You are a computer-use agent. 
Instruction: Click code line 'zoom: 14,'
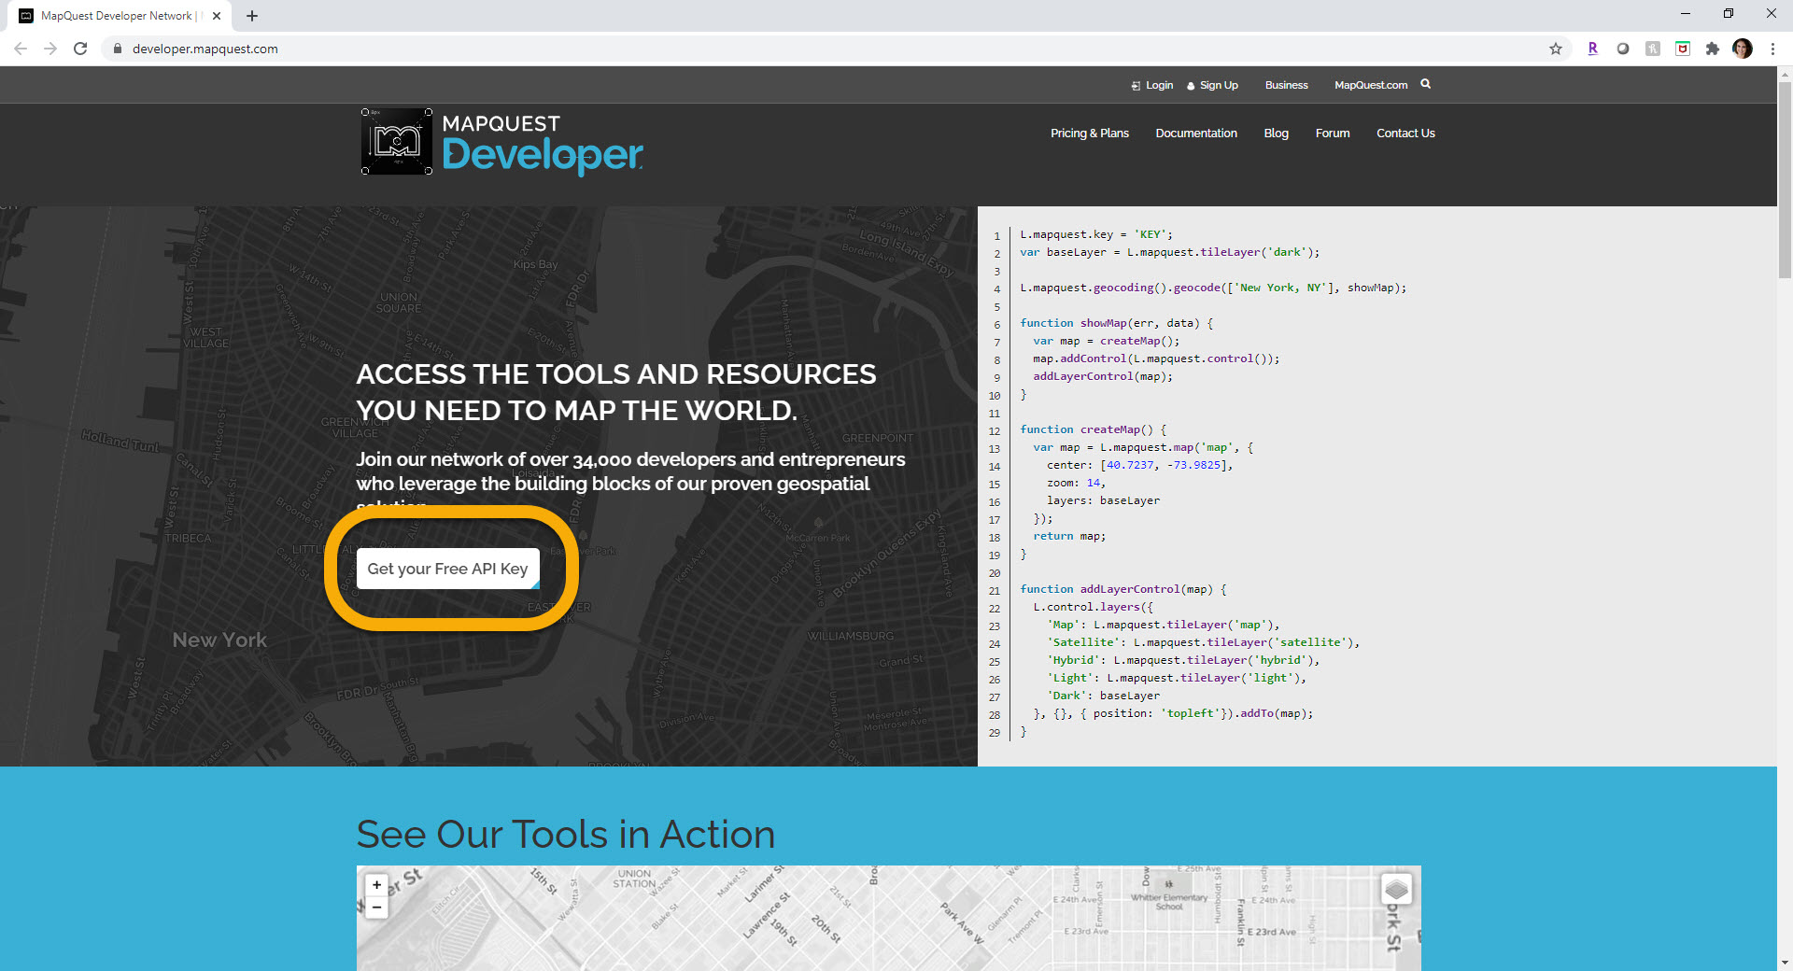coord(1077,483)
